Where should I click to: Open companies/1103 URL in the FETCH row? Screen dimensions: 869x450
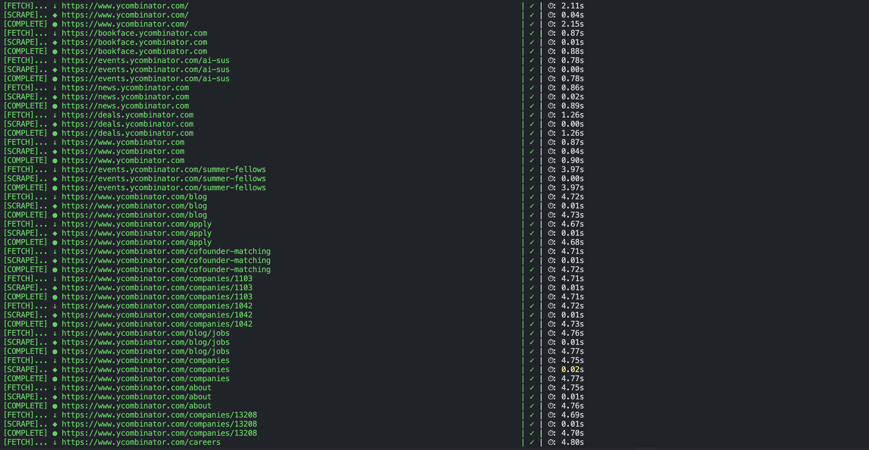click(157, 279)
